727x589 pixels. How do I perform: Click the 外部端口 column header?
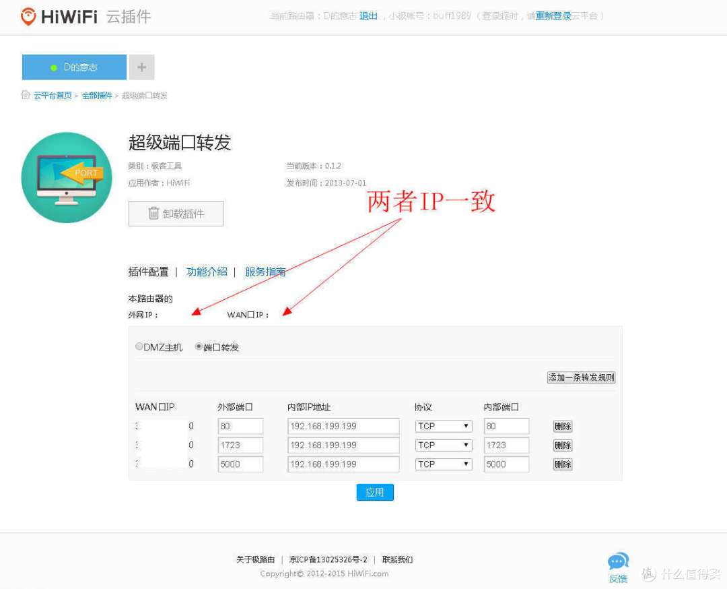(x=235, y=407)
